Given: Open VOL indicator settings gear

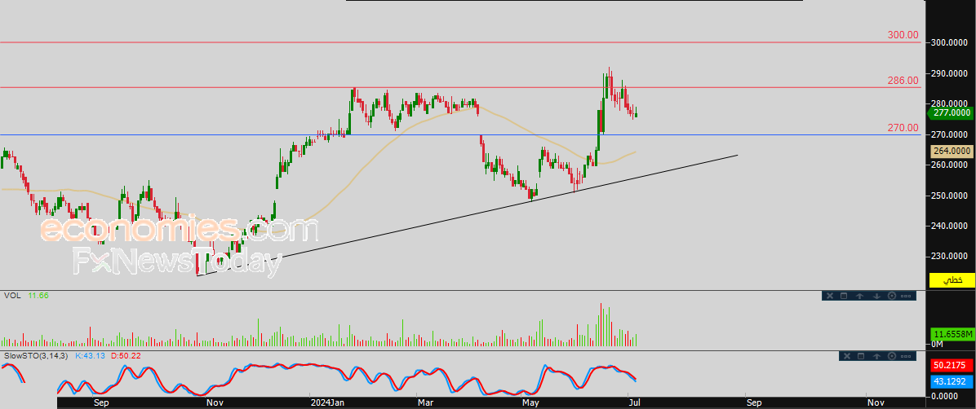Looking at the screenshot, I should (891, 296).
